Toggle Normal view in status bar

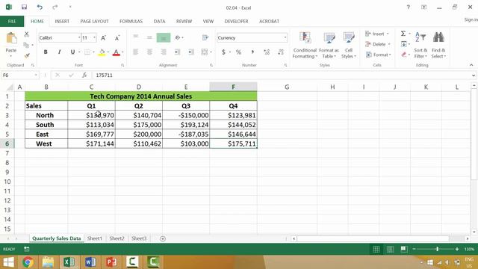point(376,249)
